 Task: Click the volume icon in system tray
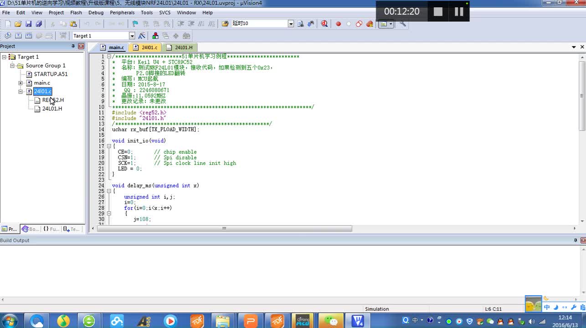(531, 321)
